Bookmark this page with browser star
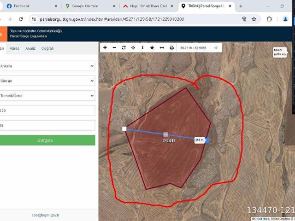 [x=254, y=19]
